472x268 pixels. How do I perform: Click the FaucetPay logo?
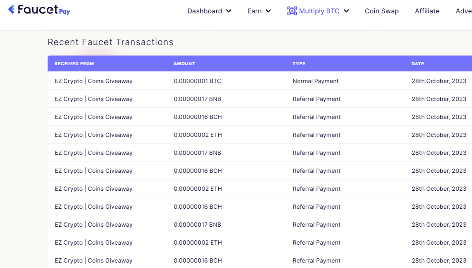(x=39, y=10)
